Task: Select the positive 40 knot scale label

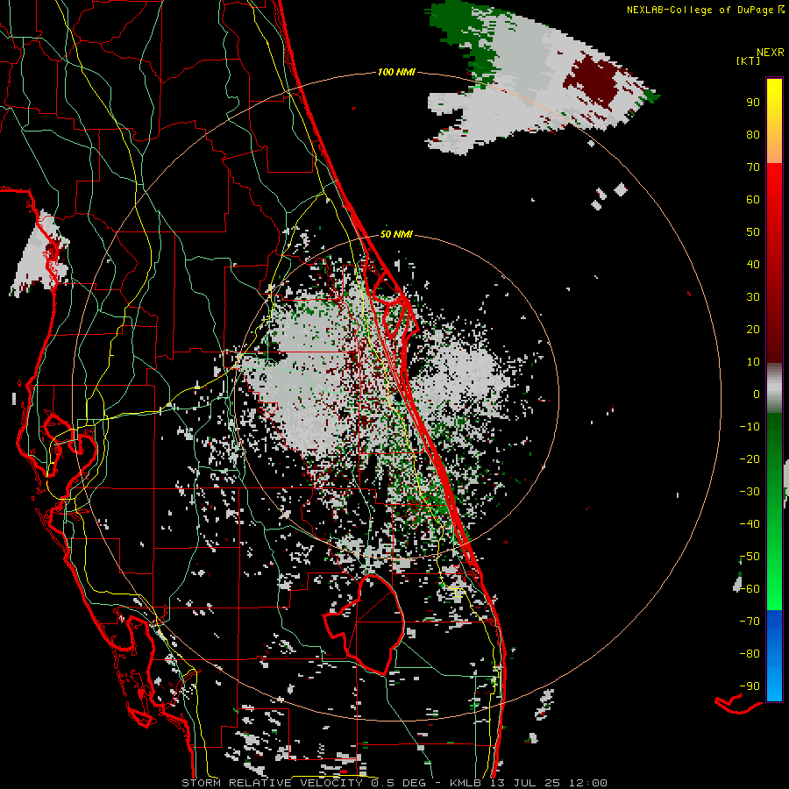Action: coord(753,264)
